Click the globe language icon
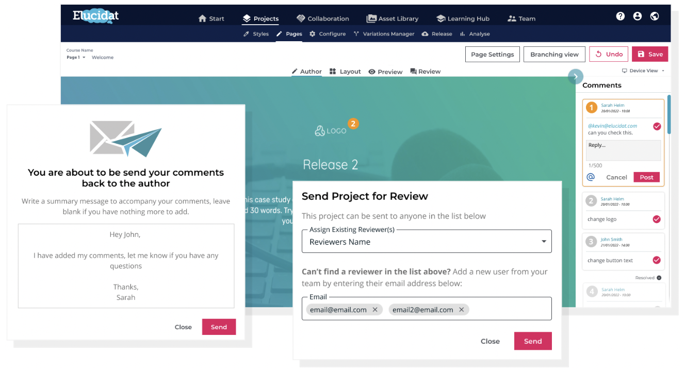 (x=655, y=16)
